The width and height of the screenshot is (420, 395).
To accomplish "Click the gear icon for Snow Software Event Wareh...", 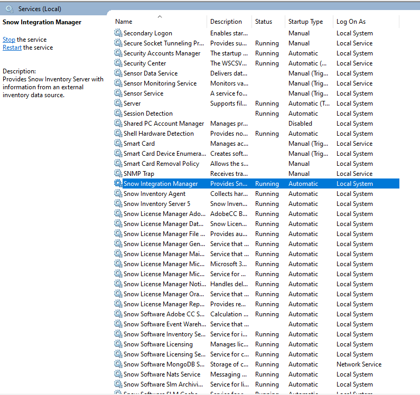I will coord(118,324).
